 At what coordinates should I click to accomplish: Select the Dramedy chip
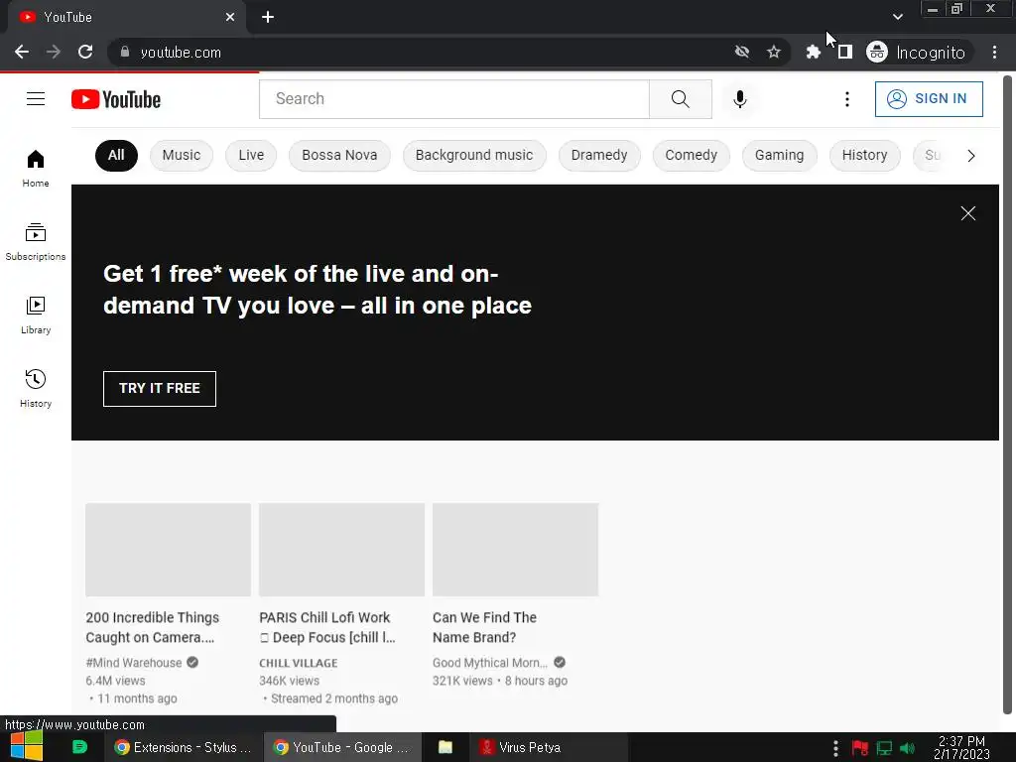pyautogui.click(x=599, y=156)
